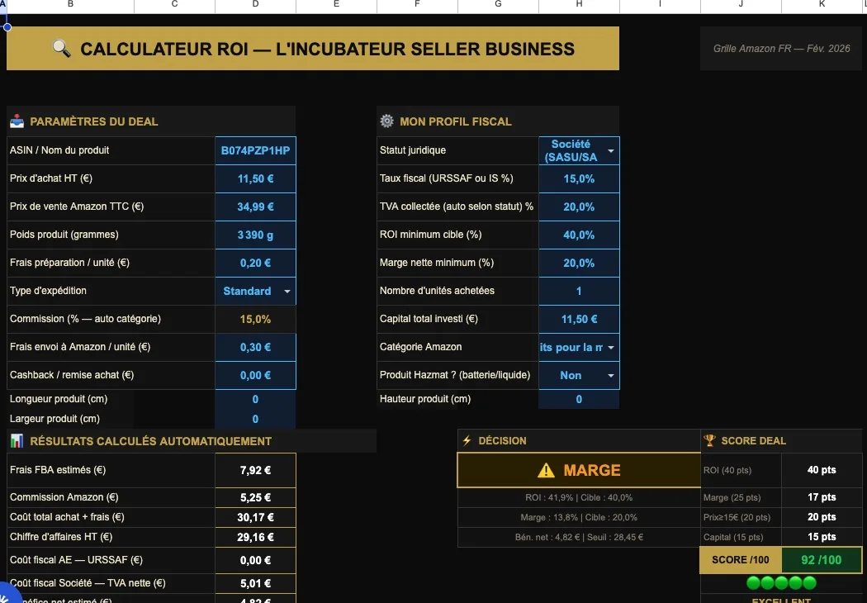Click the green dots rating row
This screenshot has height=603, width=867.
[x=781, y=582]
